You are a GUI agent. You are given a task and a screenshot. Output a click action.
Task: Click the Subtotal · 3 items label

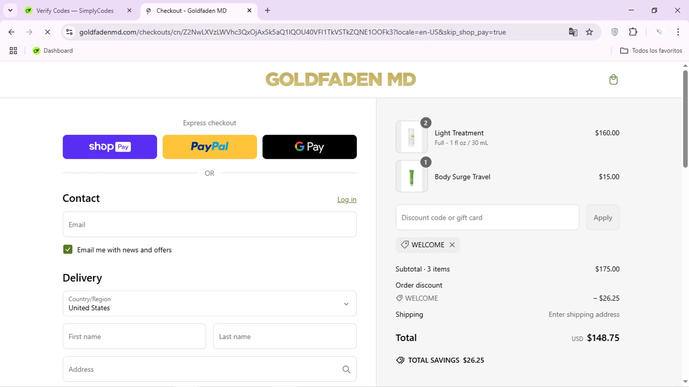tap(423, 269)
